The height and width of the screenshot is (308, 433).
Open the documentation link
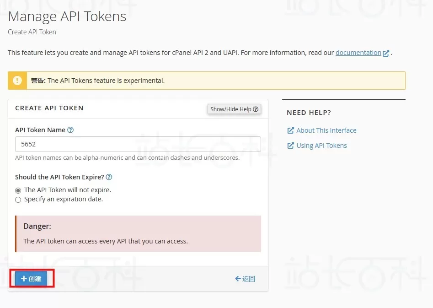[358, 53]
